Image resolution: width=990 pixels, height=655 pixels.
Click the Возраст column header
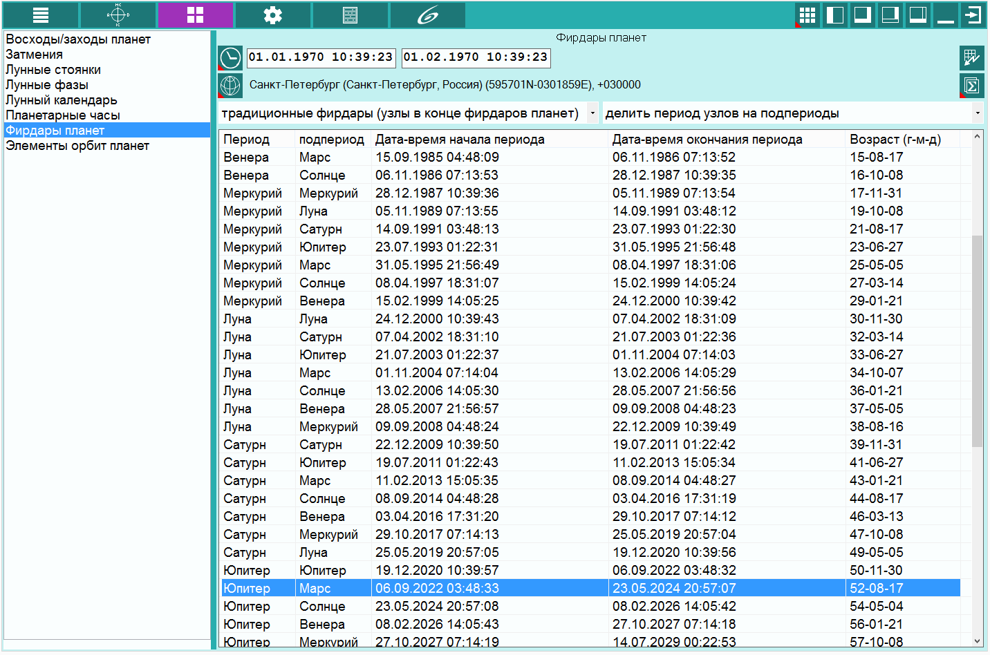(x=895, y=140)
